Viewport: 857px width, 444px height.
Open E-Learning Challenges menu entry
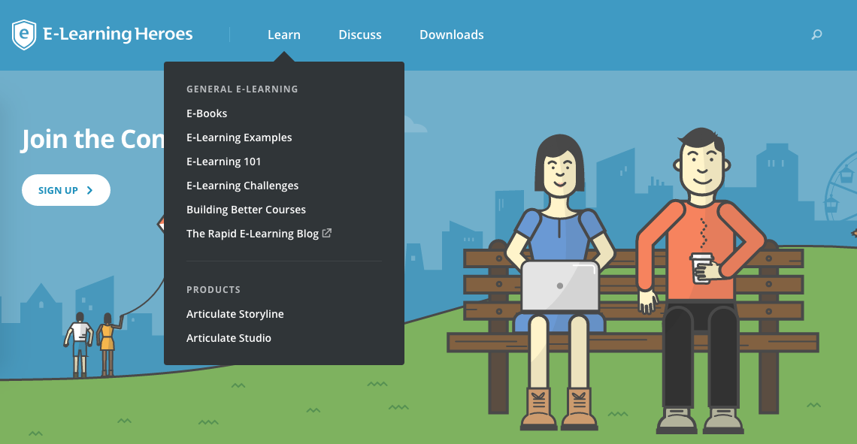point(242,186)
